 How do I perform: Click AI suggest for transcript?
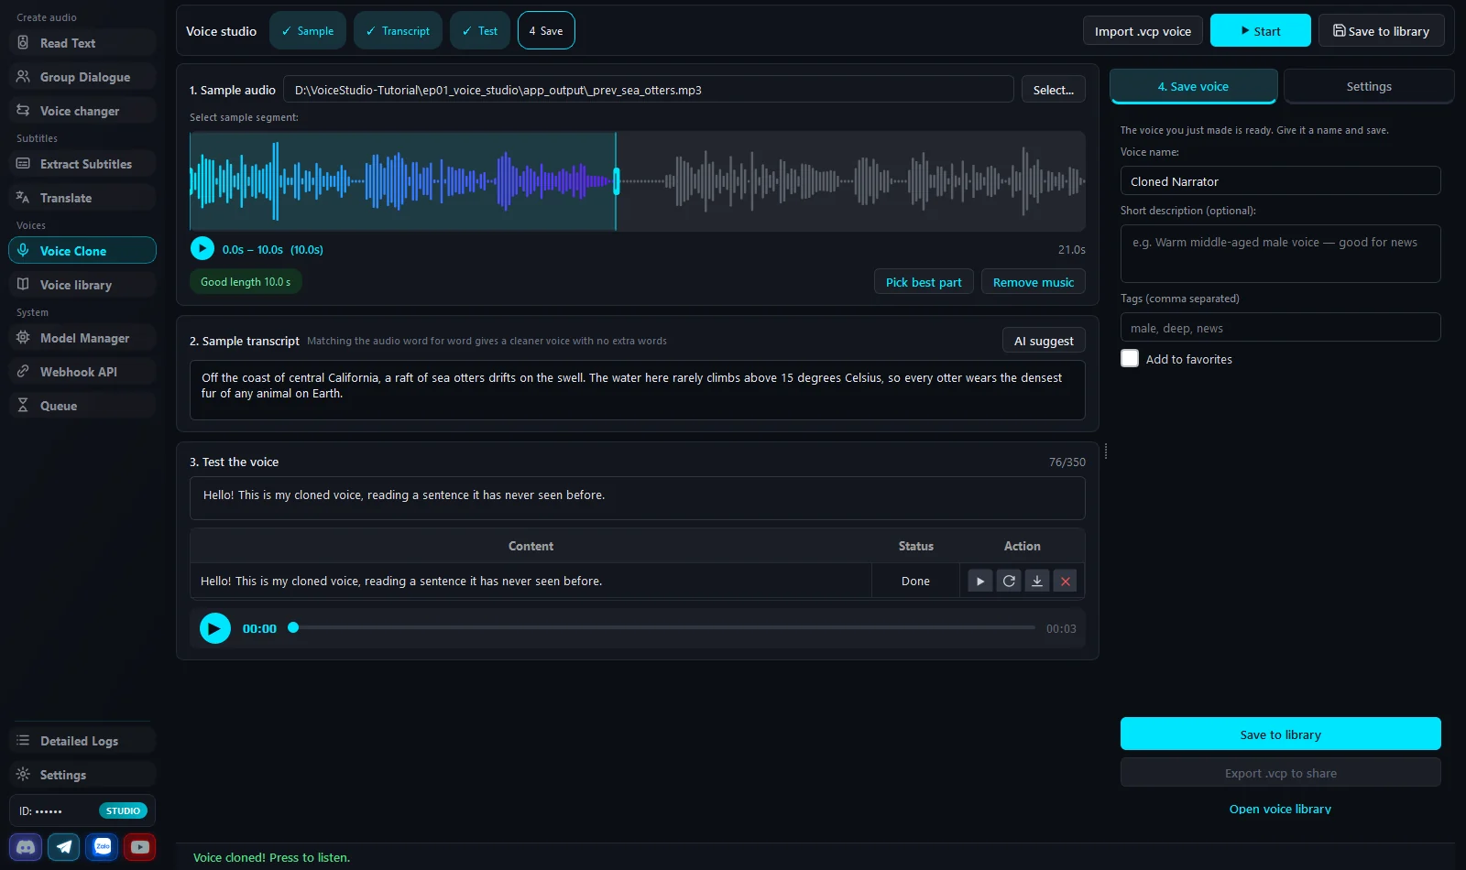(1044, 341)
